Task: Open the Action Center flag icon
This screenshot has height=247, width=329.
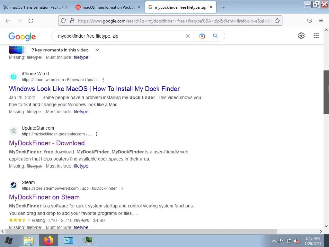Action: pyautogui.click(x=281, y=241)
